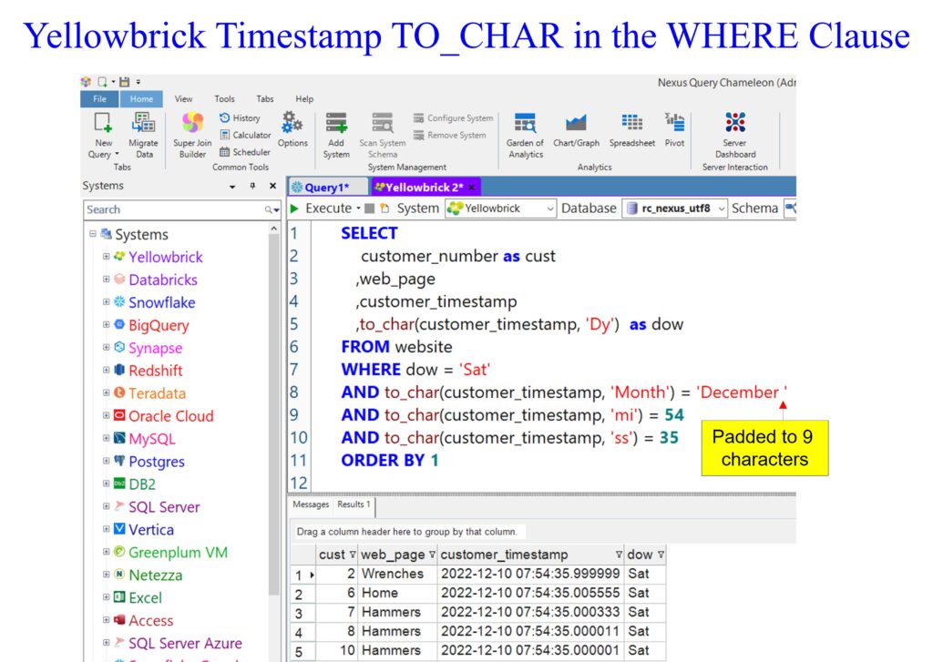Expand the Snowflake system node
Screen dimensions: 933x662
coord(107,302)
